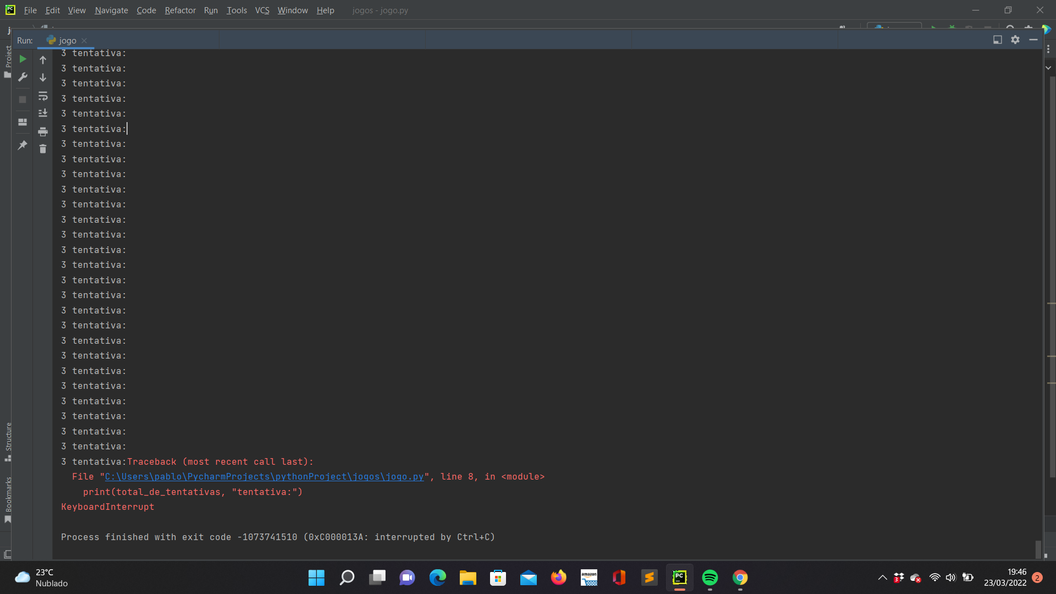Viewport: 1056px width, 594px height.
Task: Pin the Run tab with pin icon
Action: [23, 145]
